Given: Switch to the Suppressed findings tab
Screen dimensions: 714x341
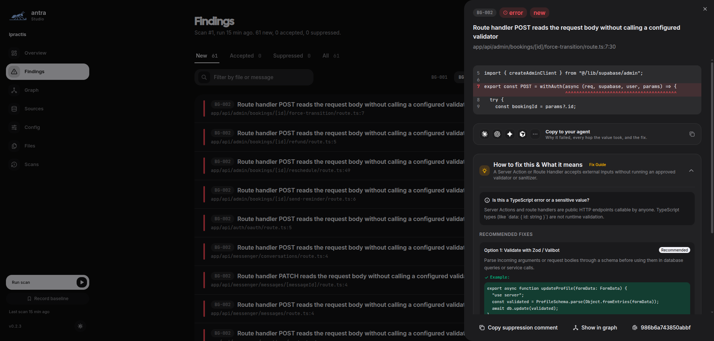Looking at the screenshot, I should 292,56.
